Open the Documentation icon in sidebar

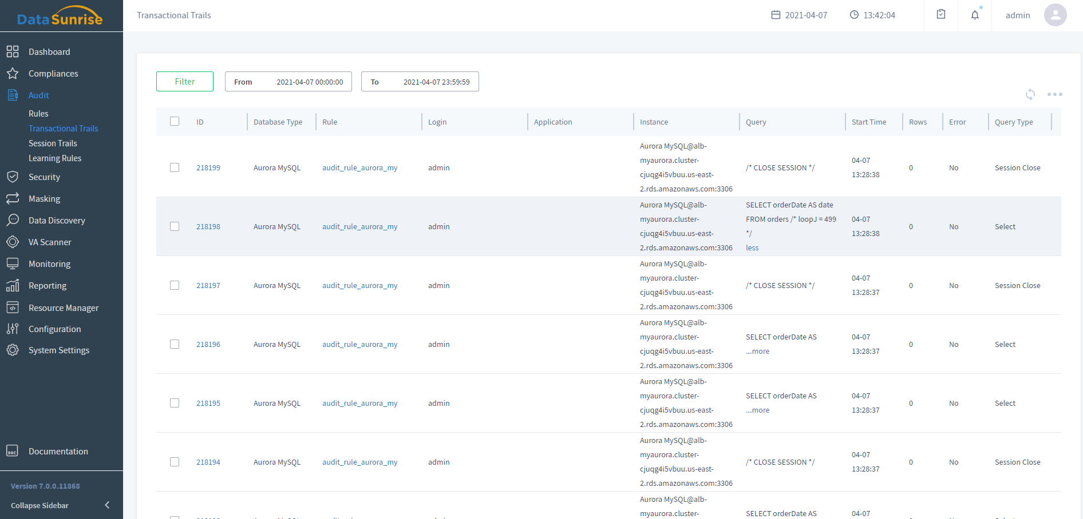click(13, 451)
